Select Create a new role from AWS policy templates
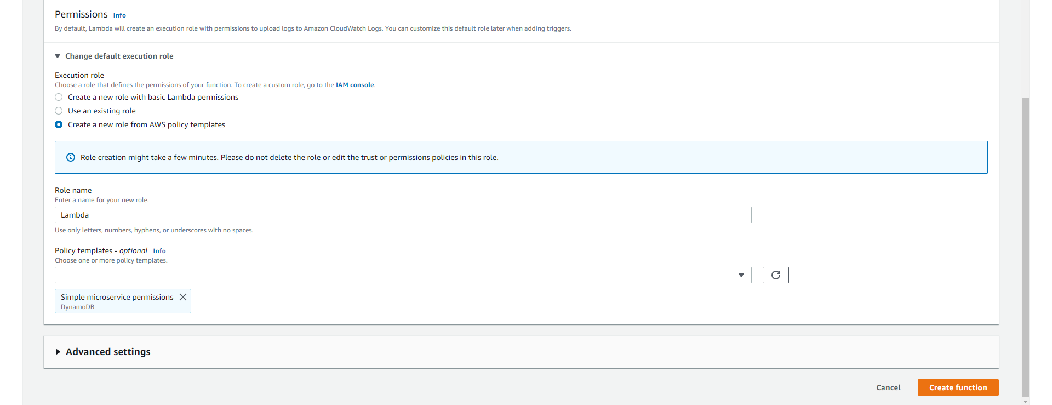1052x405 pixels. click(x=59, y=124)
